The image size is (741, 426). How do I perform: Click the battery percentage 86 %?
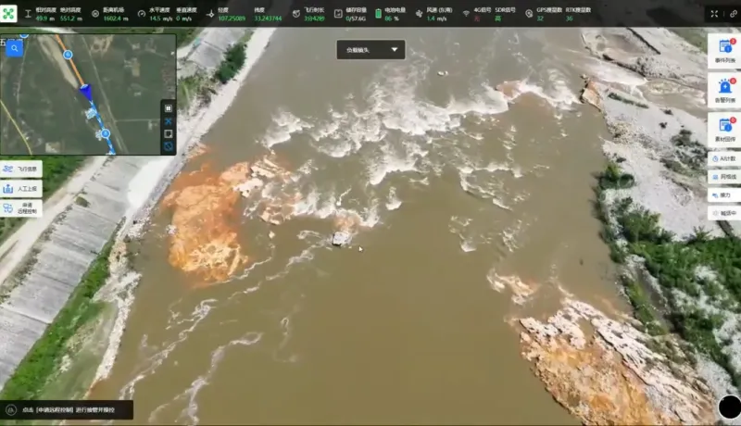click(x=392, y=19)
